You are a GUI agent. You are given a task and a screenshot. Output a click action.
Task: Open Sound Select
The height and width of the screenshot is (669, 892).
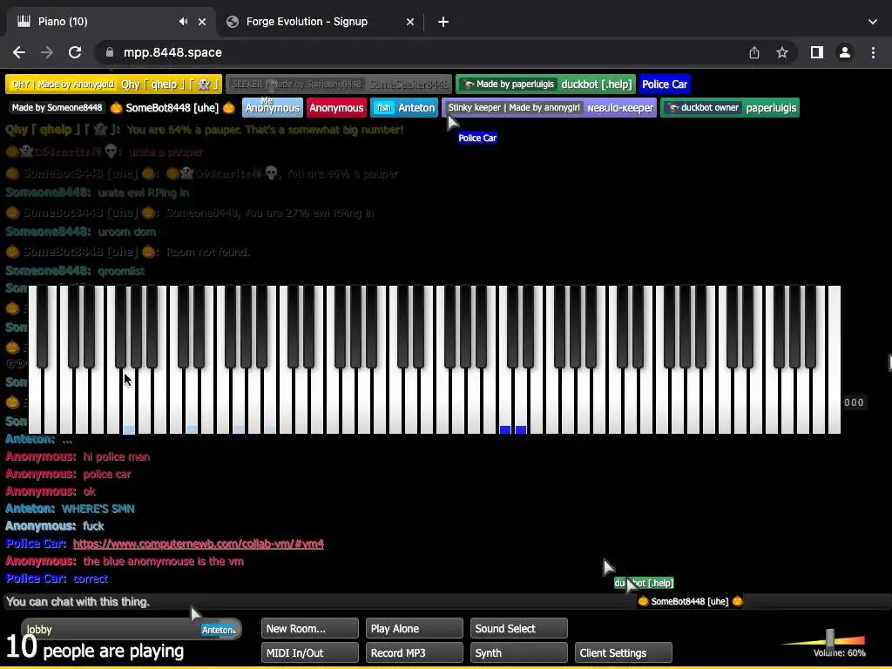click(519, 629)
